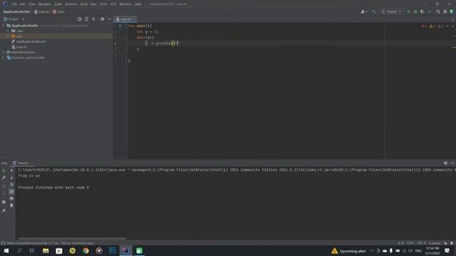The width and height of the screenshot is (456, 256).
Task: Click Expand All in Project panel
Action: pyautogui.click(x=87, y=19)
